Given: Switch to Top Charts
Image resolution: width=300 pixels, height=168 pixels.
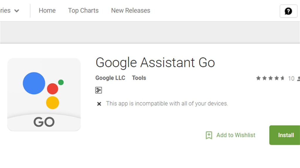Looking at the screenshot, I should (83, 10).
